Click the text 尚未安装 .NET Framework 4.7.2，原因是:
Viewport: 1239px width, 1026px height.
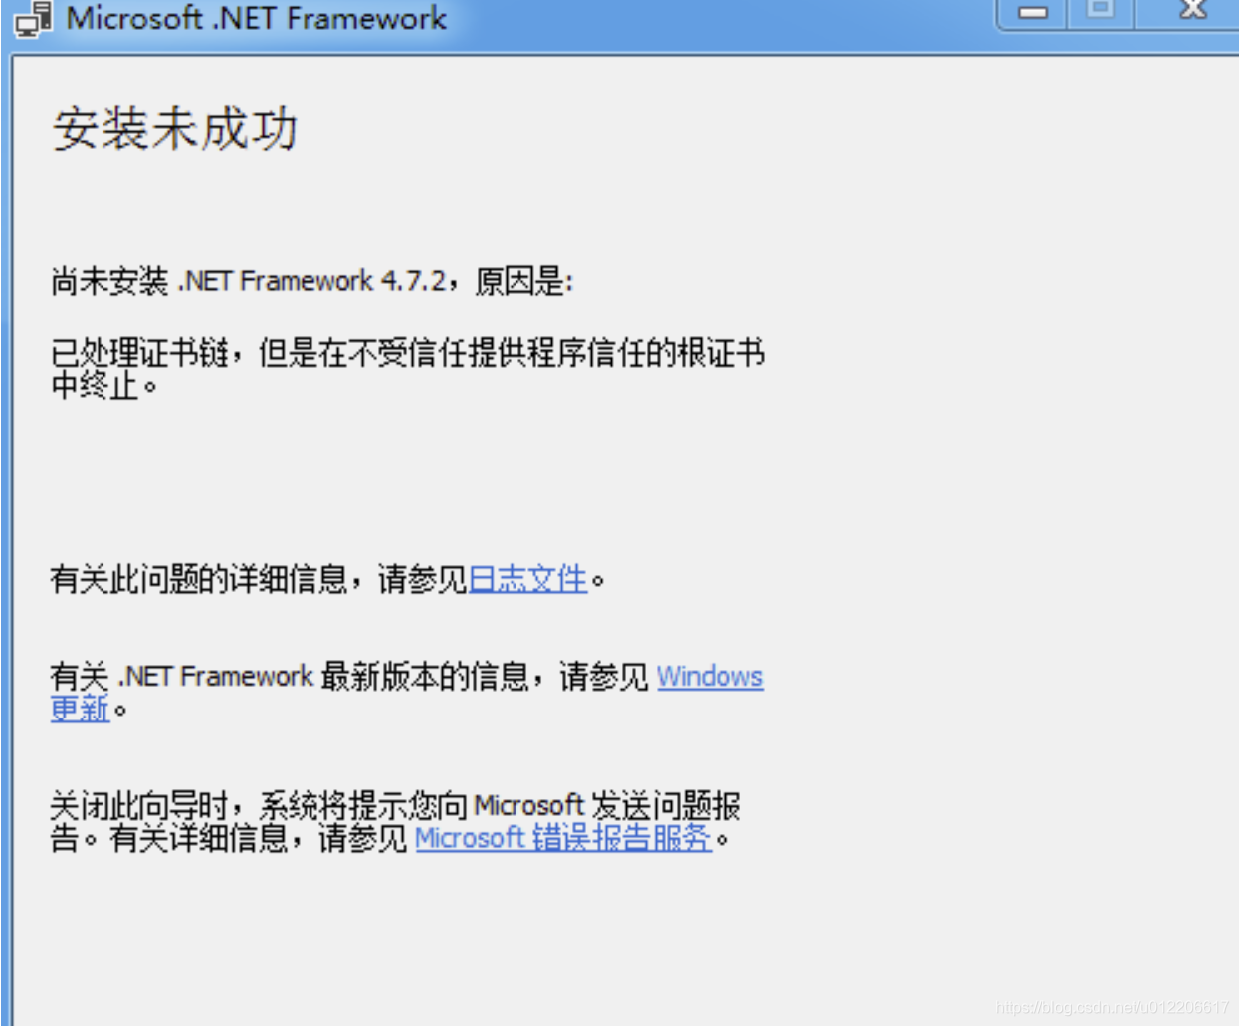click(x=312, y=281)
